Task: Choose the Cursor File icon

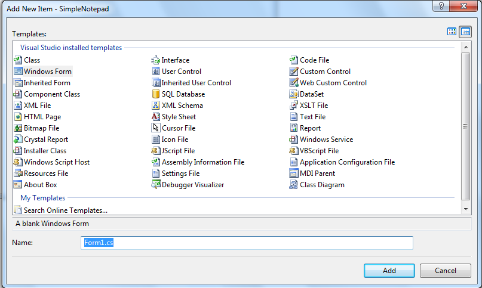Action: click(x=156, y=128)
